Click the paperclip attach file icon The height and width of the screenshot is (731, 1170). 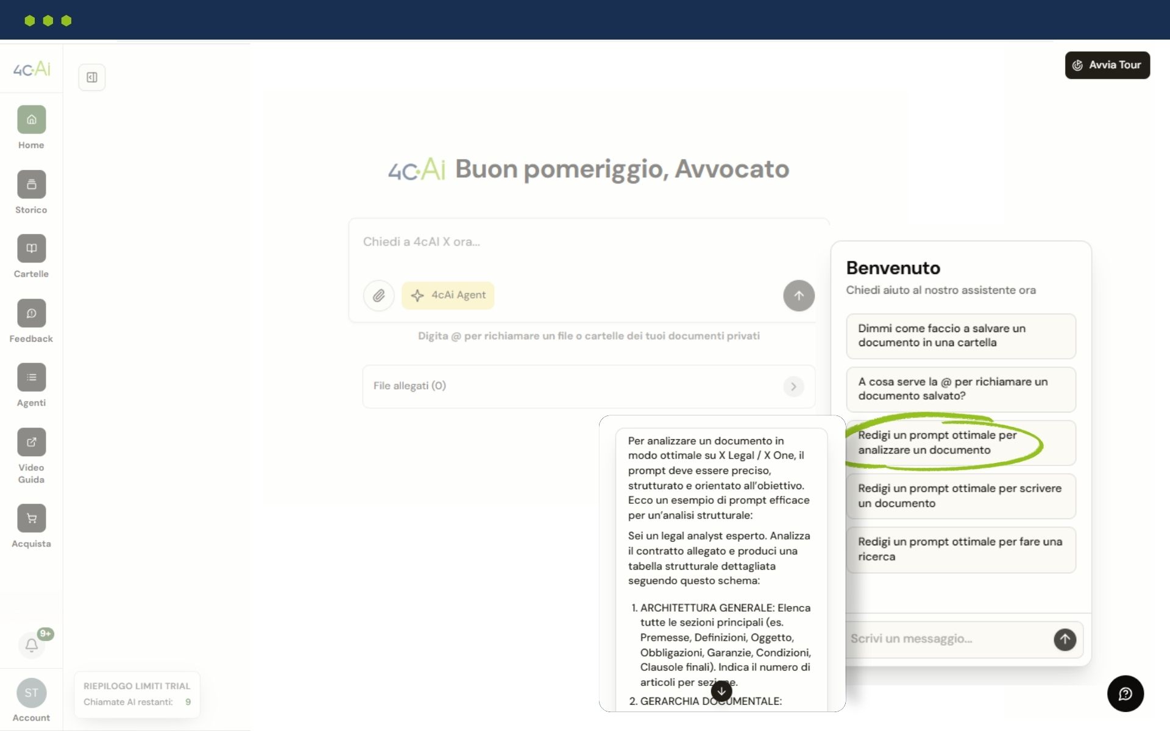tap(378, 295)
